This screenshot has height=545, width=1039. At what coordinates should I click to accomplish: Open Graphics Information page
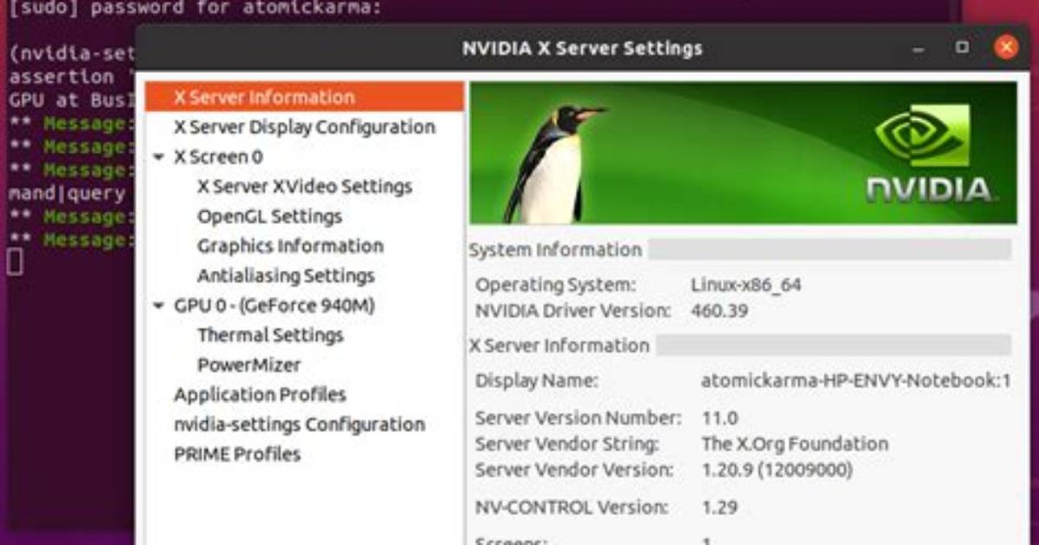(290, 246)
